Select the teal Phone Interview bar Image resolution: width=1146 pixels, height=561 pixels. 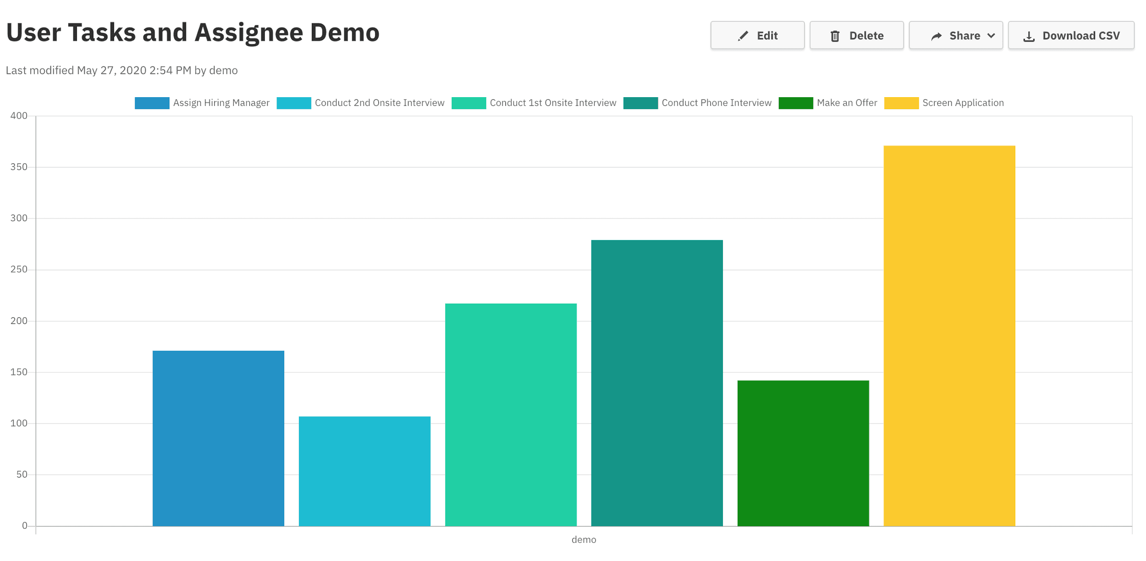click(657, 383)
